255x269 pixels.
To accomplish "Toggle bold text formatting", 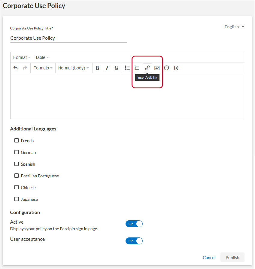I will coord(97,68).
